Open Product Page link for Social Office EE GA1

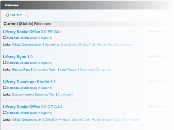[106, 45]
